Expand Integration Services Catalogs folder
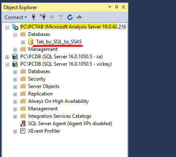The image size is (176, 157). [15, 117]
